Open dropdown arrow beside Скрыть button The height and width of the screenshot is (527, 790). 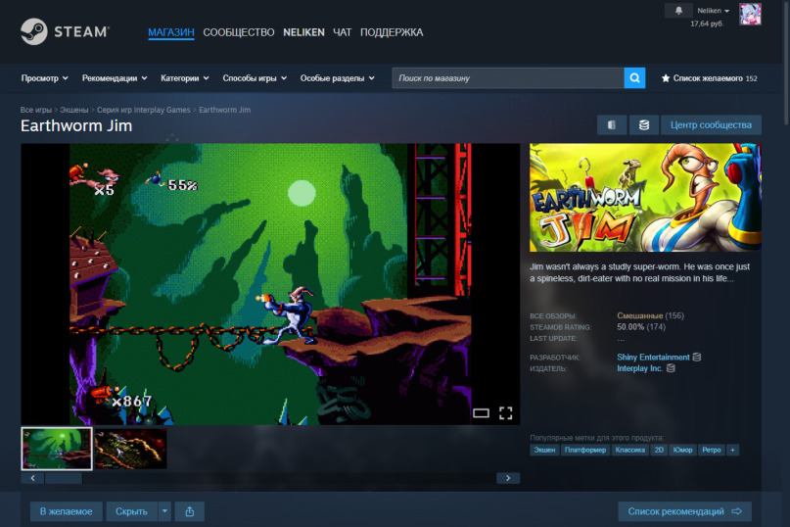164,511
